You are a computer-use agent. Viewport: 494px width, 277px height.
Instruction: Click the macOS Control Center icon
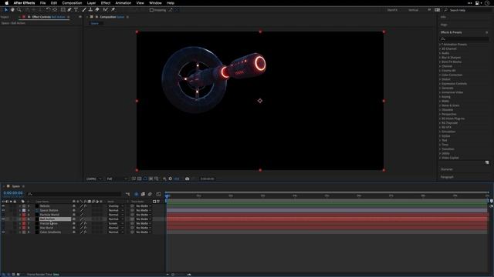pyautogui.click(x=479, y=3)
